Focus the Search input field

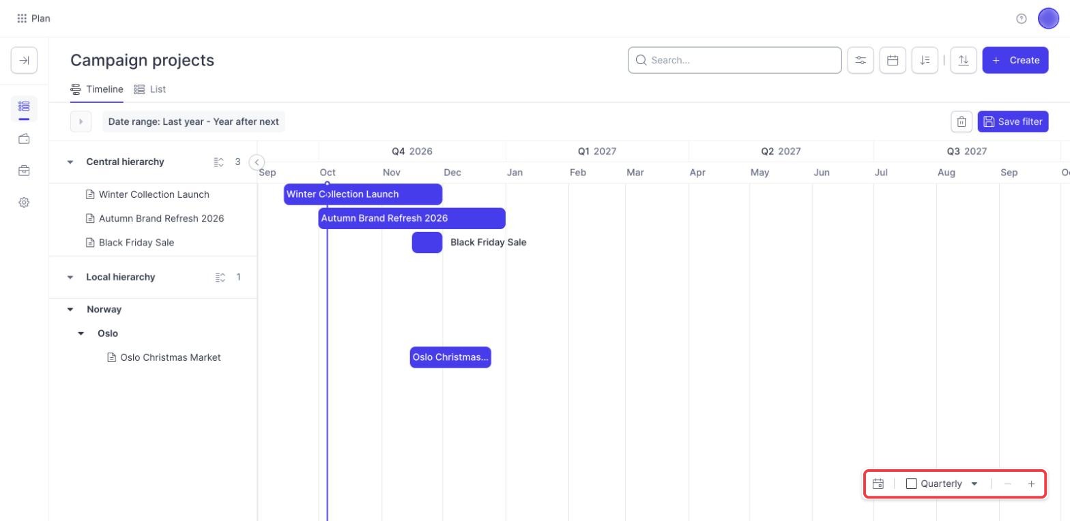(x=735, y=60)
